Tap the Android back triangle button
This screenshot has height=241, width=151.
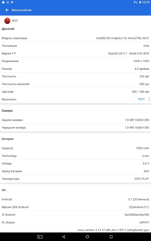pyautogui.click(x=63, y=237)
